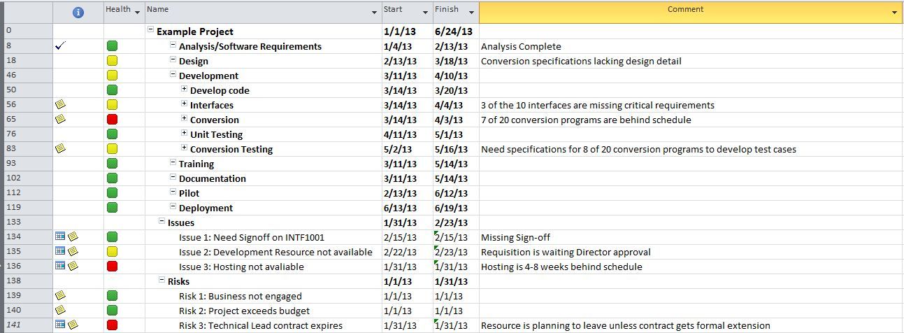This screenshot has height=333, width=904.
Task: Select the Risk 1: Business not engaged task
Action: tap(240, 296)
